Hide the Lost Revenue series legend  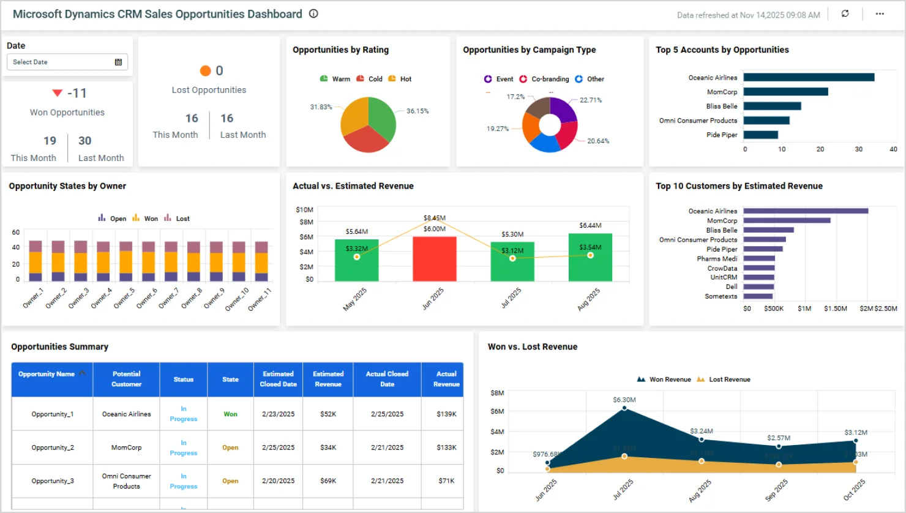[724, 380]
